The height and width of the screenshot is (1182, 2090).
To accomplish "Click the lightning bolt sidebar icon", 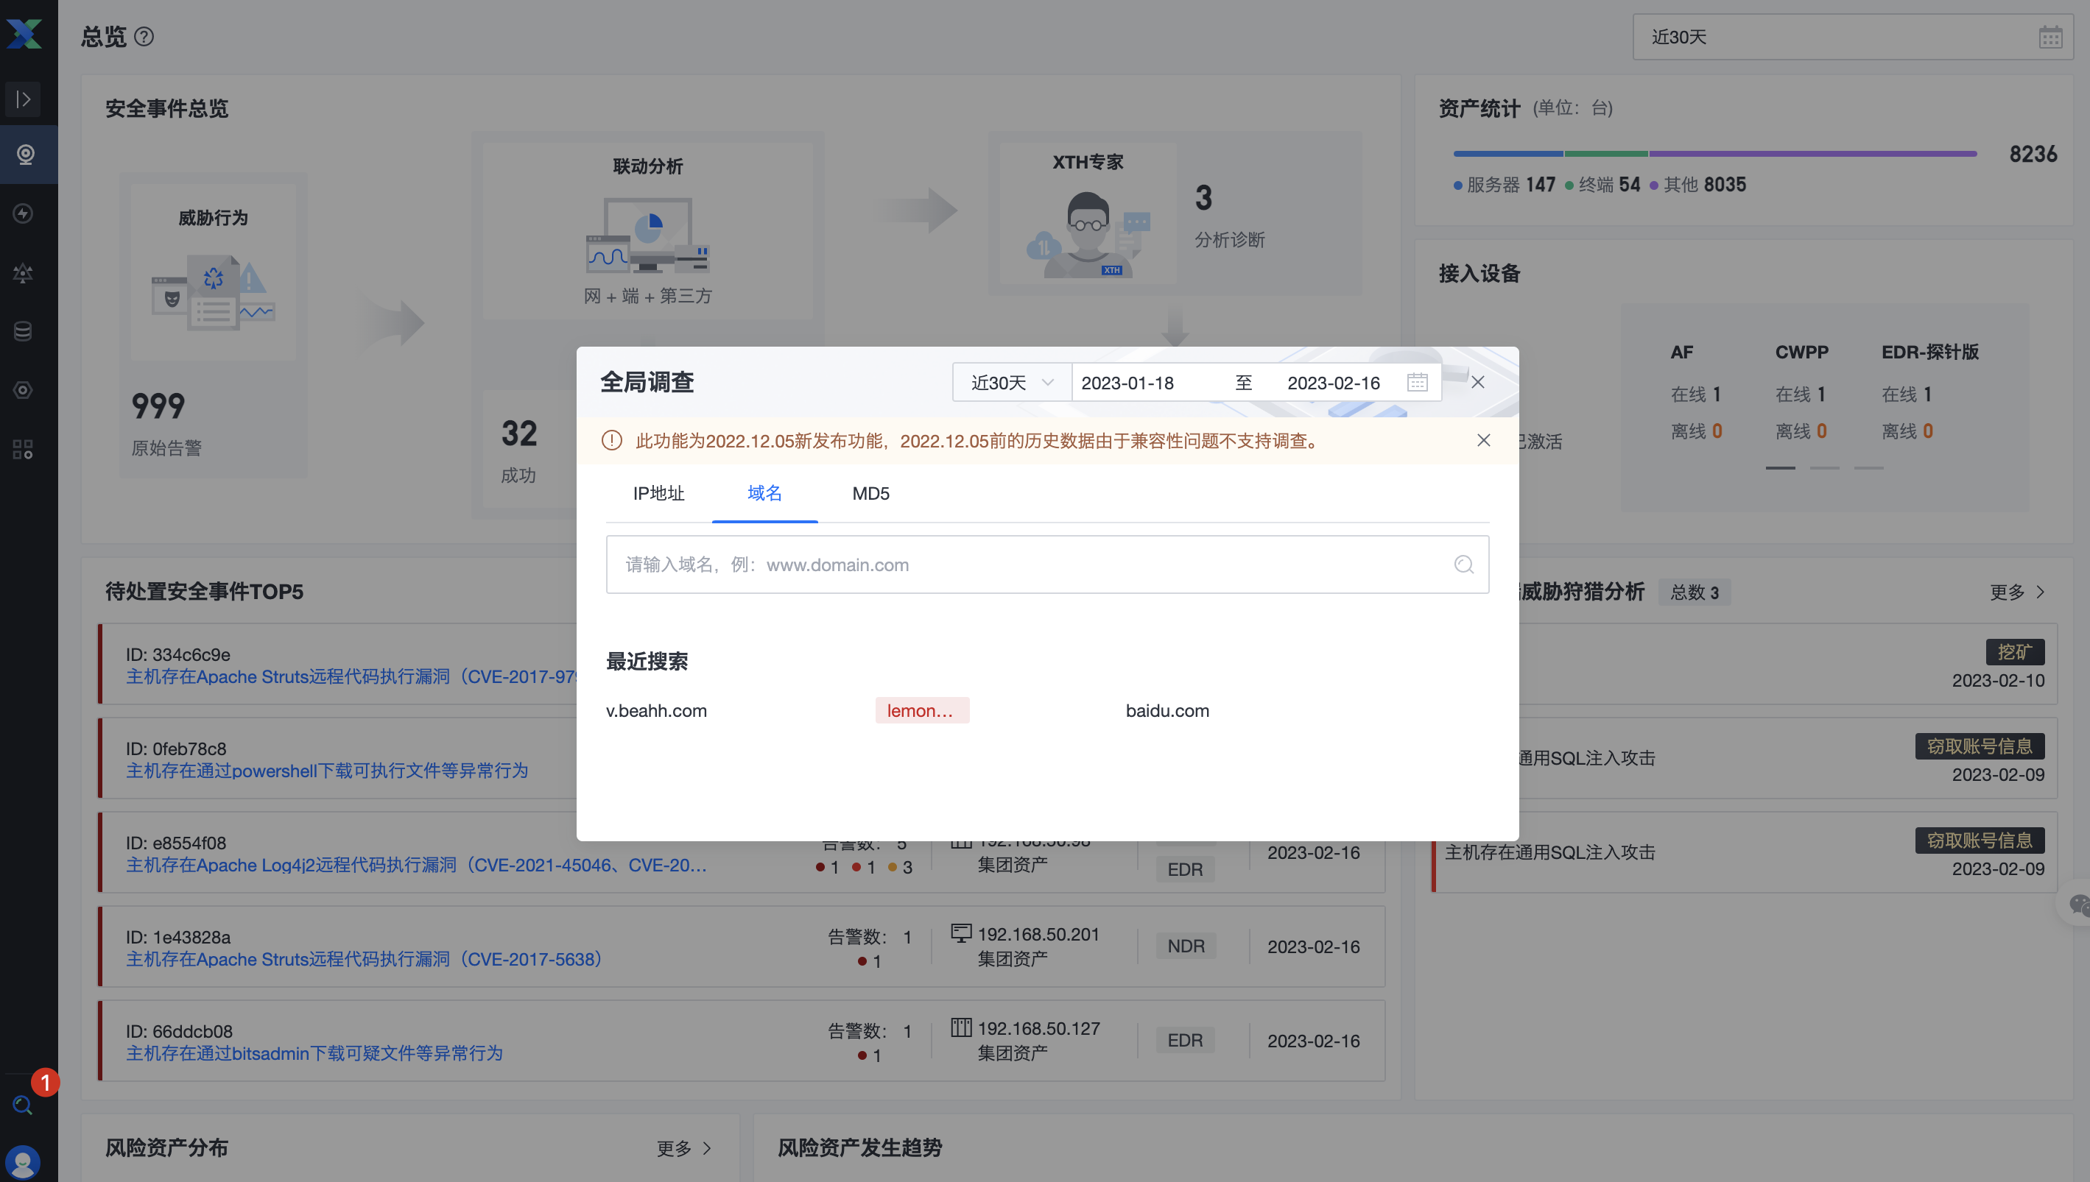I will tap(24, 213).
